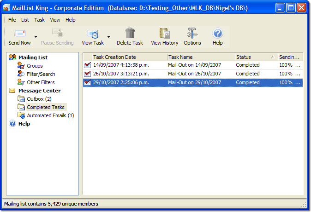Image resolution: width=311 pixels, height=212 pixels.
Task: Click the Outbox folder icon
Action: pyautogui.click(x=21, y=98)
